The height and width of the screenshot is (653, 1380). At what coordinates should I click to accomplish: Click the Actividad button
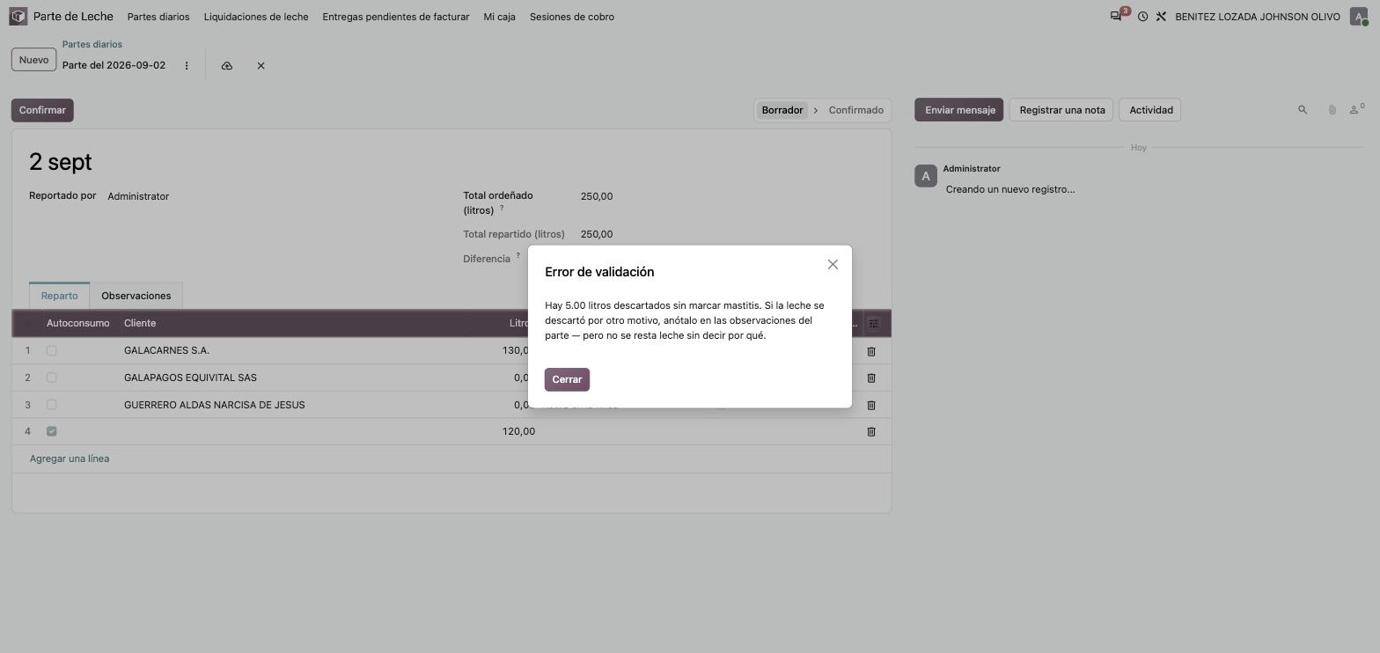(x=1151, y=110)
